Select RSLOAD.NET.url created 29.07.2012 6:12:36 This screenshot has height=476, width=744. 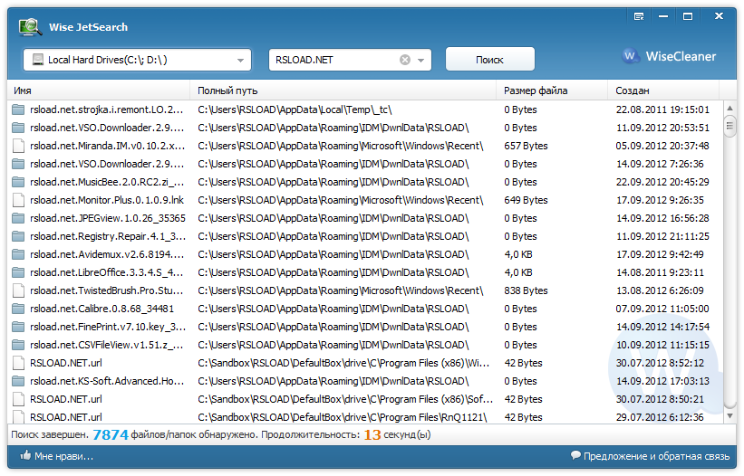(x=65, y=417)
